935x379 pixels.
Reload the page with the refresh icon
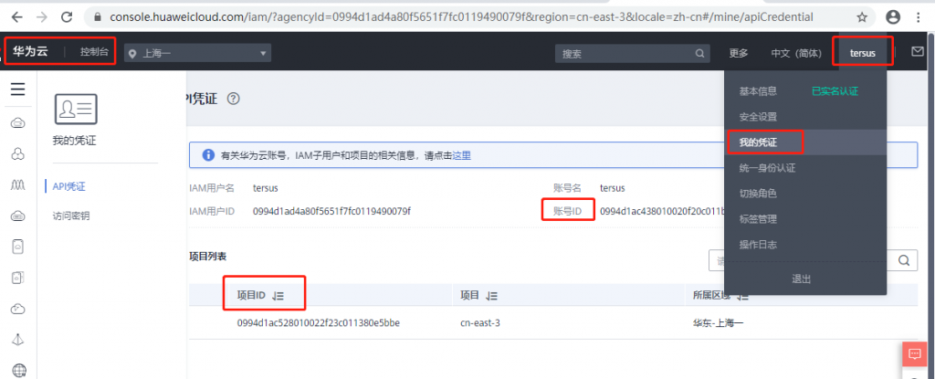(67, 16)
